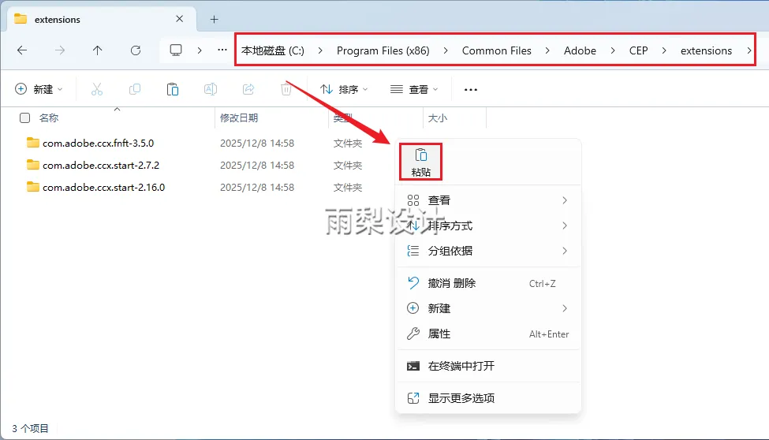Navigate to 本地磁盘 (C:) breadcrumb
Viewport: 769px width, 440px height.
tap(273, 50)
